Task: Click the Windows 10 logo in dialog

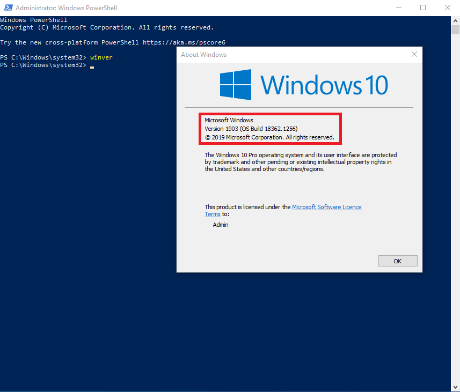Action: (x=304, y=85)
